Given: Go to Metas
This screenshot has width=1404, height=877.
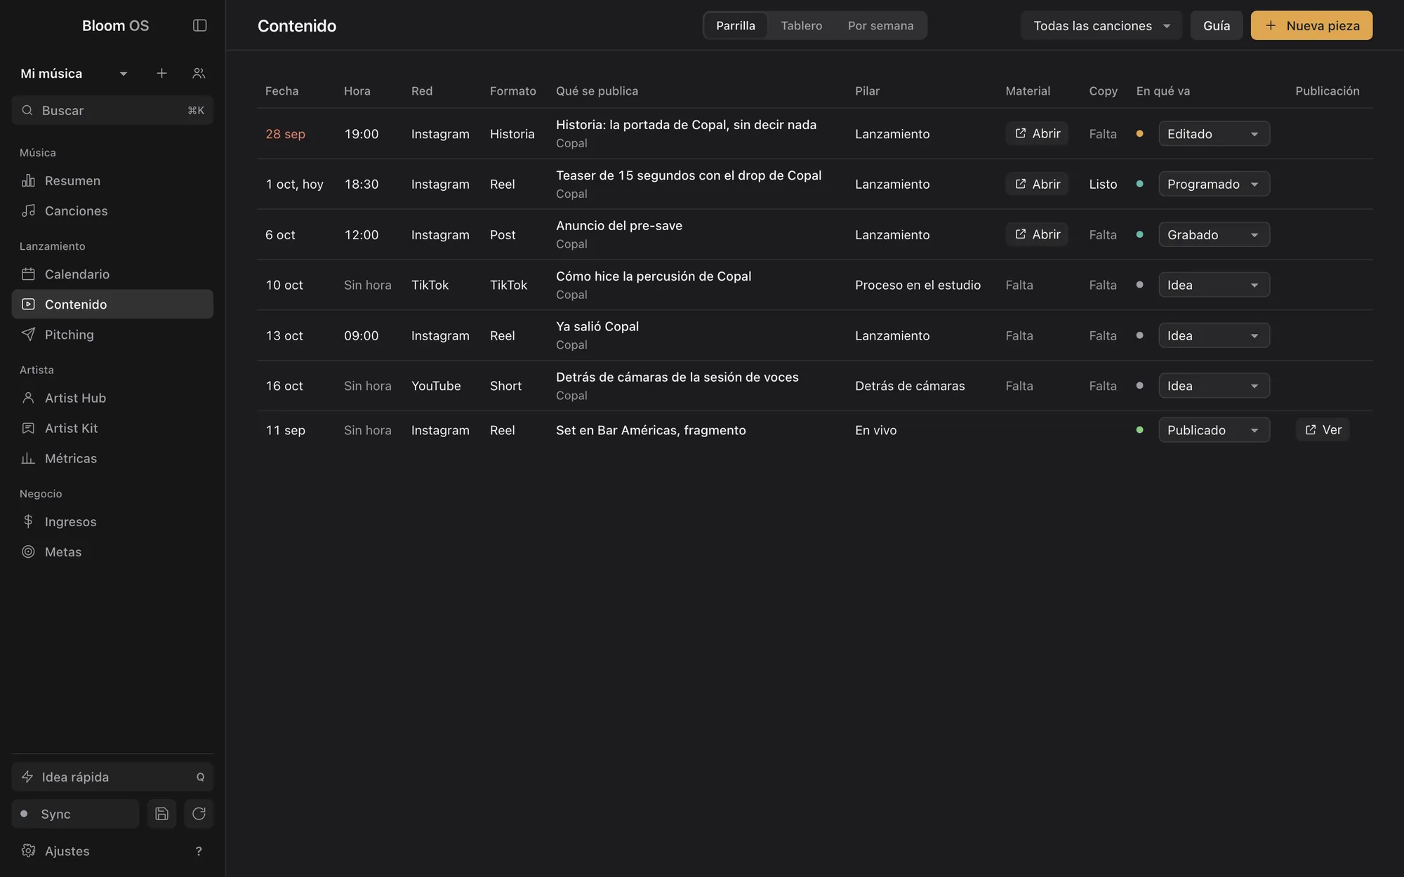Looking at the screenshot, I should 112,551.
